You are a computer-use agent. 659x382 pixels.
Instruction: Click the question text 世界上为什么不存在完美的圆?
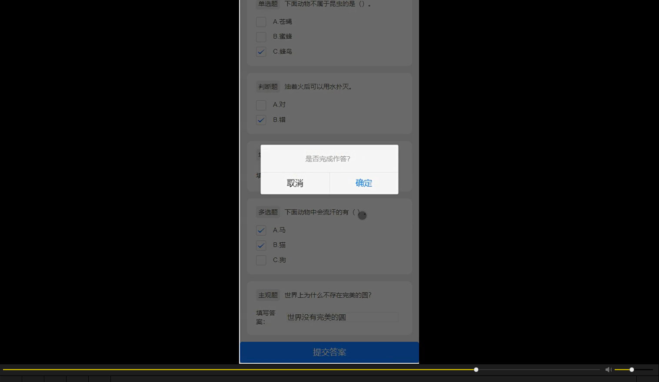click(328, 295)
